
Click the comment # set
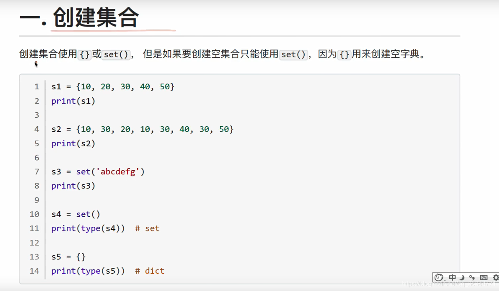point(147,228)
